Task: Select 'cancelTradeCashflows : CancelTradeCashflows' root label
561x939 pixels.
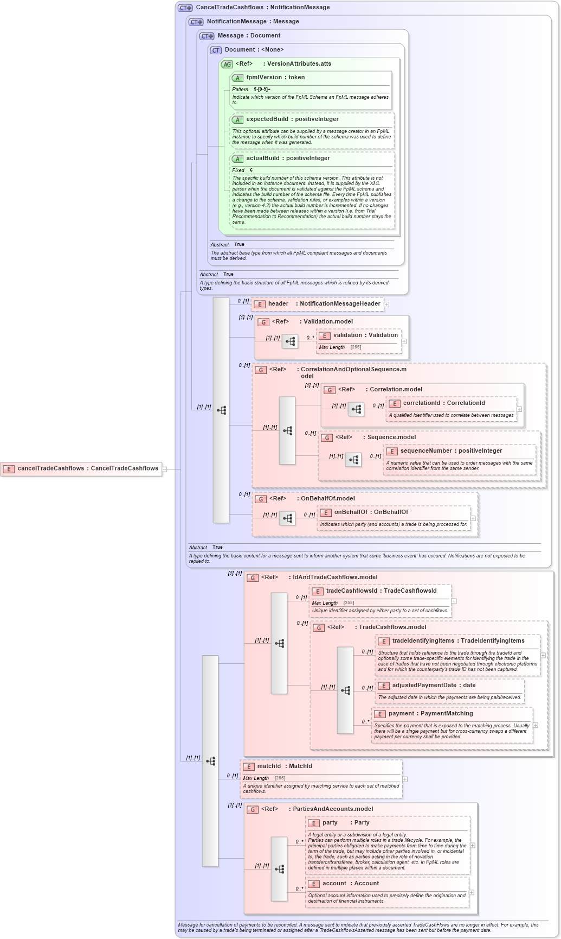Action: [88, 468]
